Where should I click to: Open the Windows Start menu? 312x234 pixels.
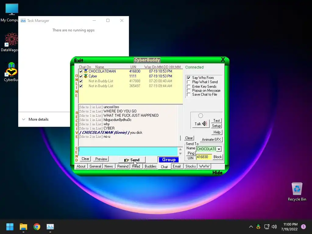(x=10, y=227)
